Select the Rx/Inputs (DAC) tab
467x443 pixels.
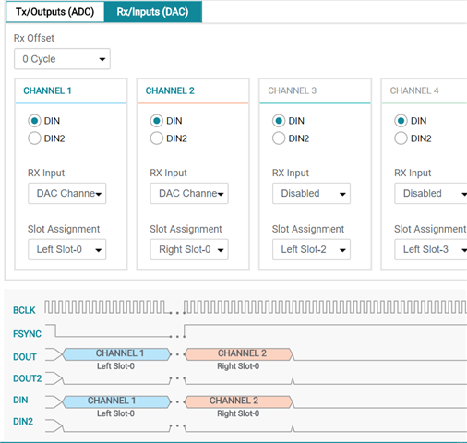(x=153, y=12)
